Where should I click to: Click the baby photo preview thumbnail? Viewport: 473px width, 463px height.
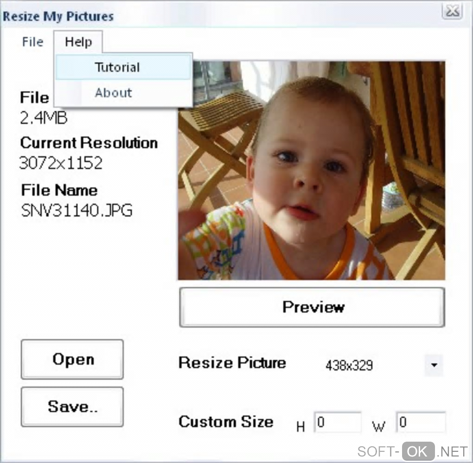point(312,171)
